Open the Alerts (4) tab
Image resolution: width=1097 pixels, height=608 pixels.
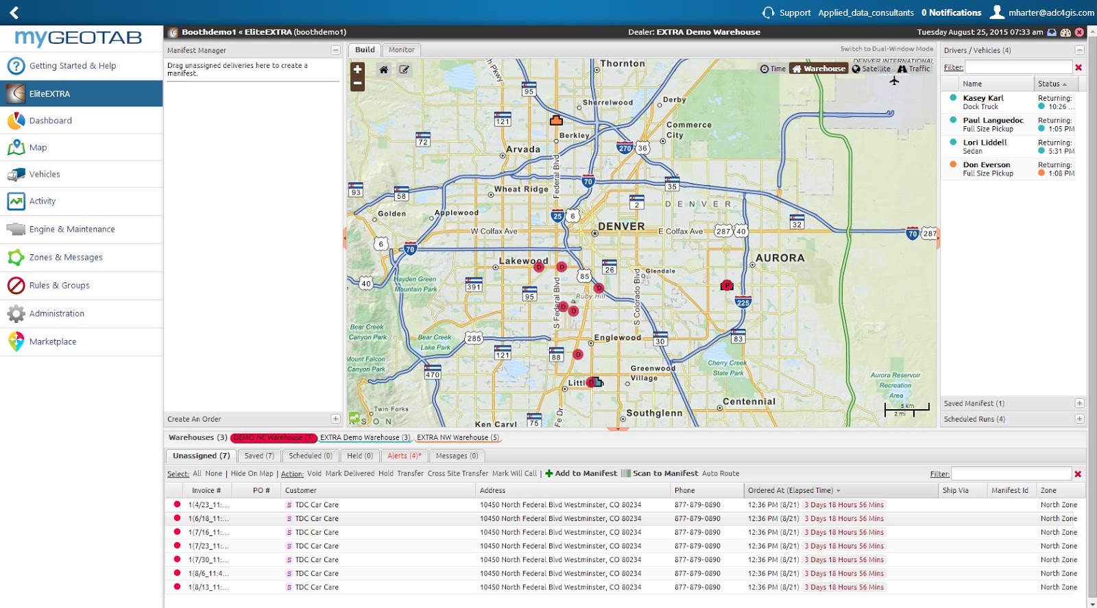(404, 456)
